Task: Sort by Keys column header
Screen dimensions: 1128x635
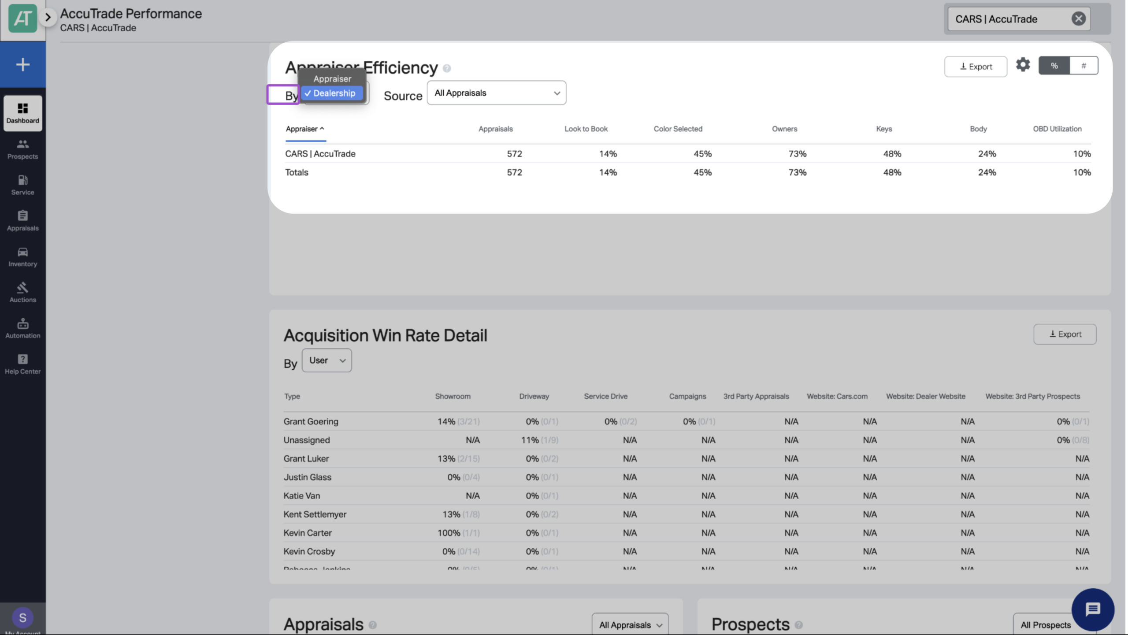Action: (883, 129)
